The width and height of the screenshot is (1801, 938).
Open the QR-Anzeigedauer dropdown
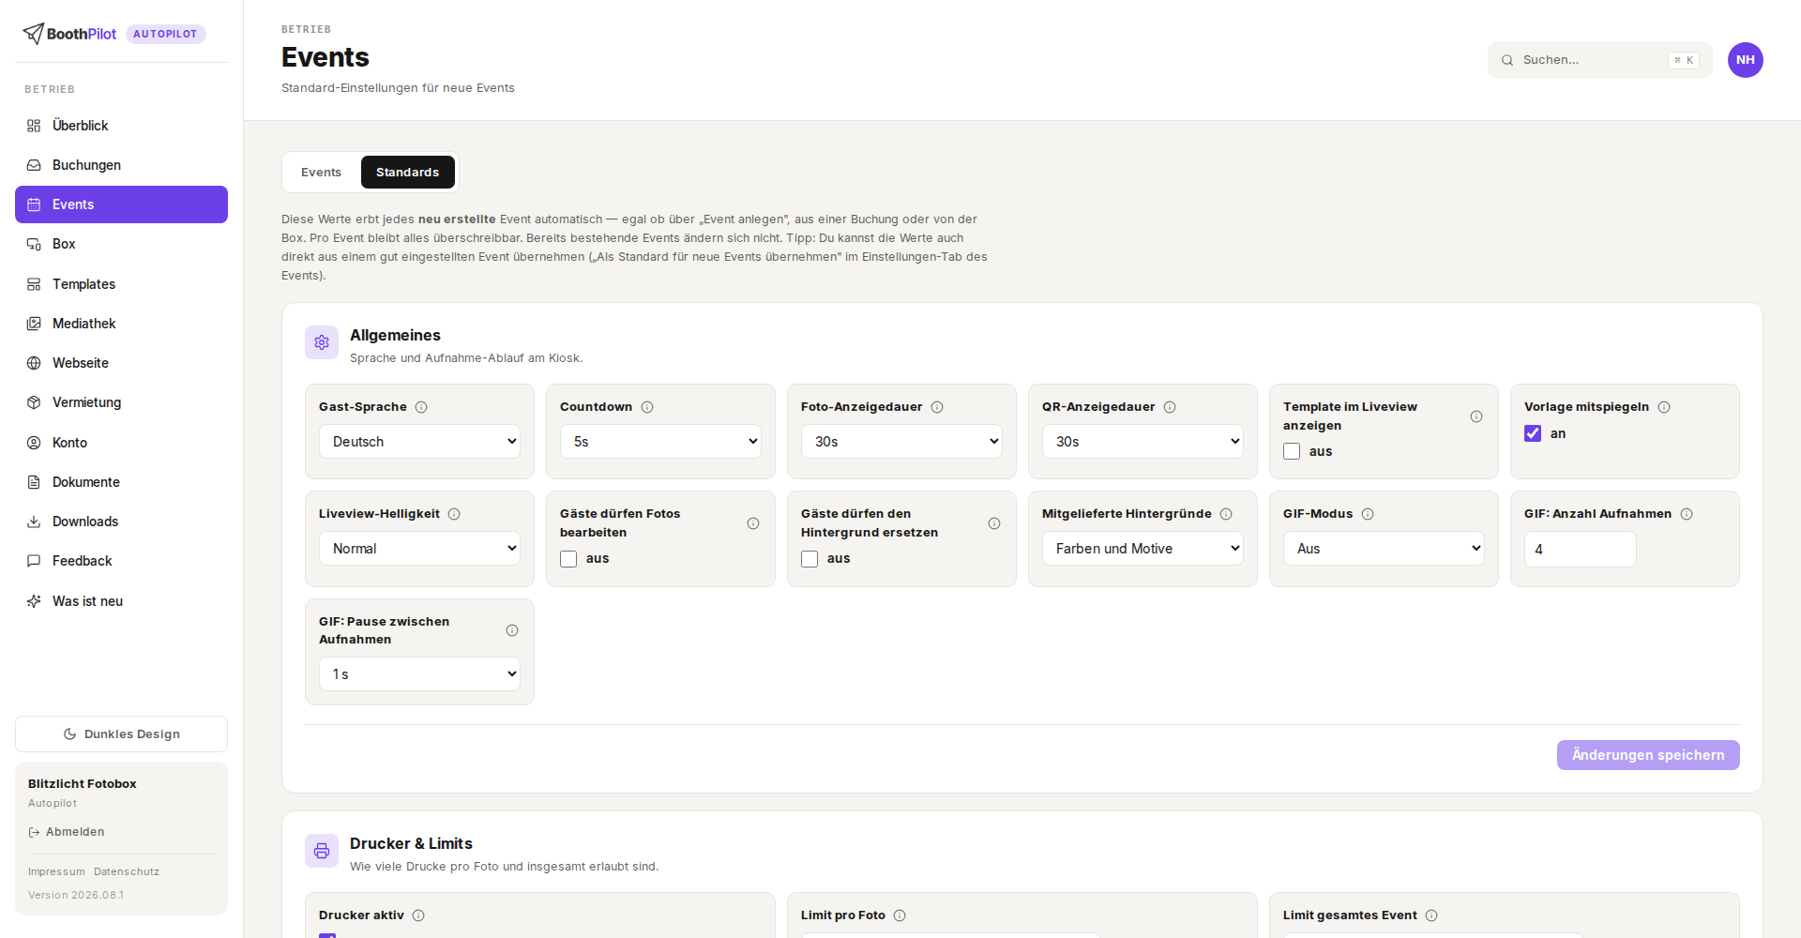tap(1143, 442)
